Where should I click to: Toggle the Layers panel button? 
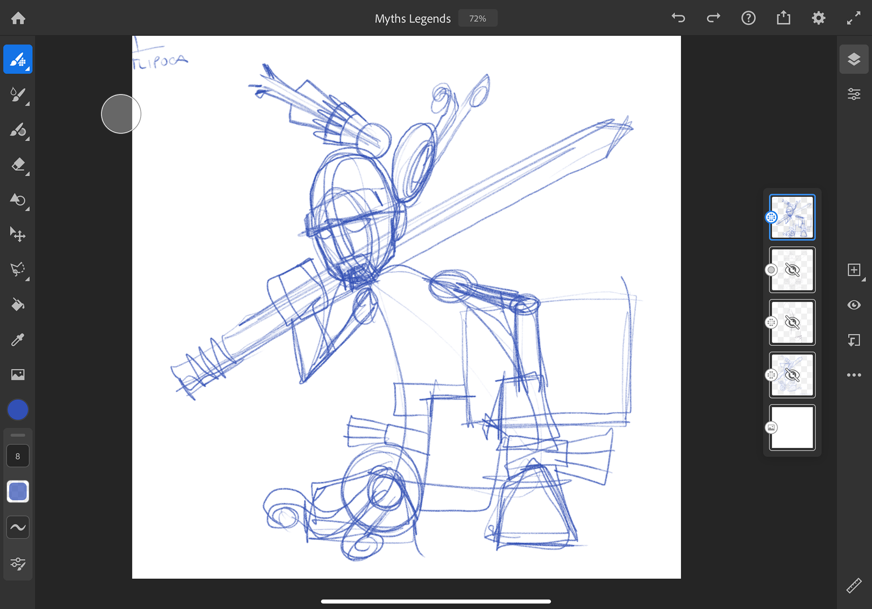pos(854,59)
